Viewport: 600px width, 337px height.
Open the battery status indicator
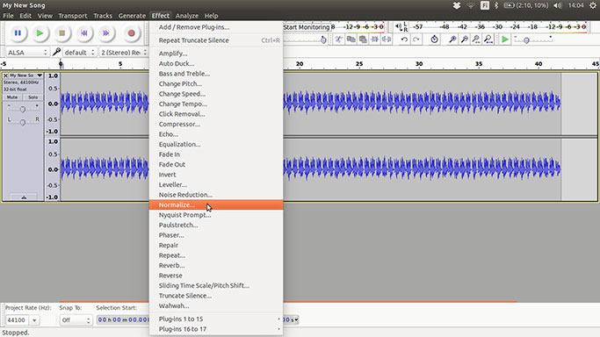525,5
